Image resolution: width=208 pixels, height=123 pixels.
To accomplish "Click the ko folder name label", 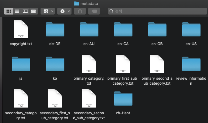I will tap(55, 78).
